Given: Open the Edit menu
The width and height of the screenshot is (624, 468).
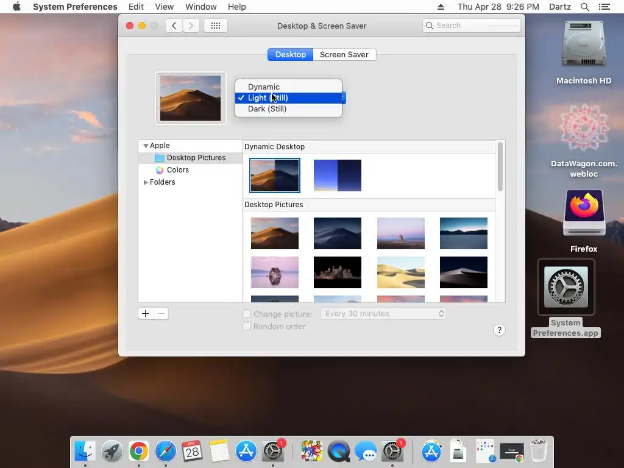Looking at the screenshot, I should click(x=136, y=7).
